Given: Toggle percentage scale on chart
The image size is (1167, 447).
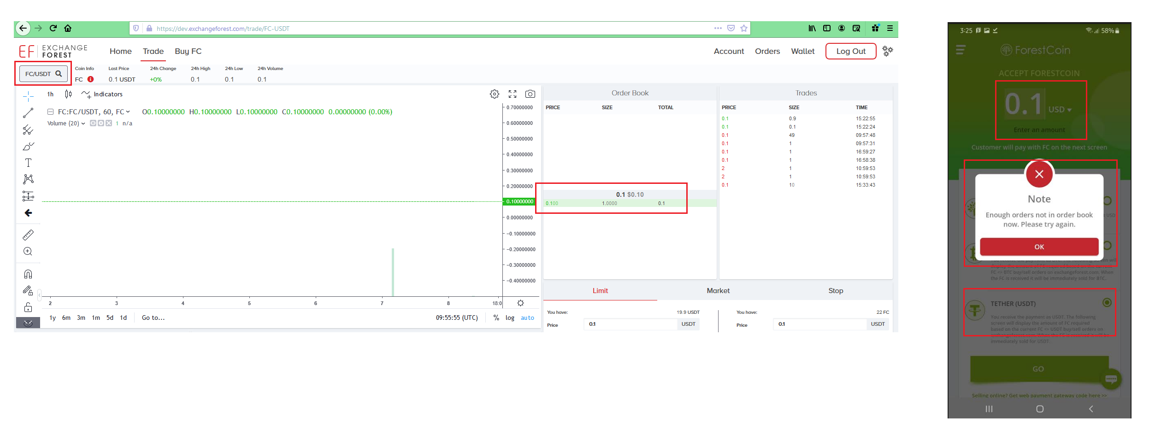Looking at the screenshot, I should pos(496,318).
